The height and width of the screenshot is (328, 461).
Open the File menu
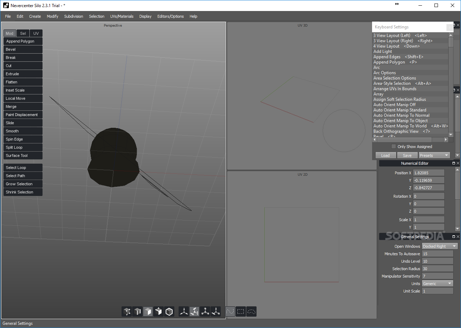8,16
